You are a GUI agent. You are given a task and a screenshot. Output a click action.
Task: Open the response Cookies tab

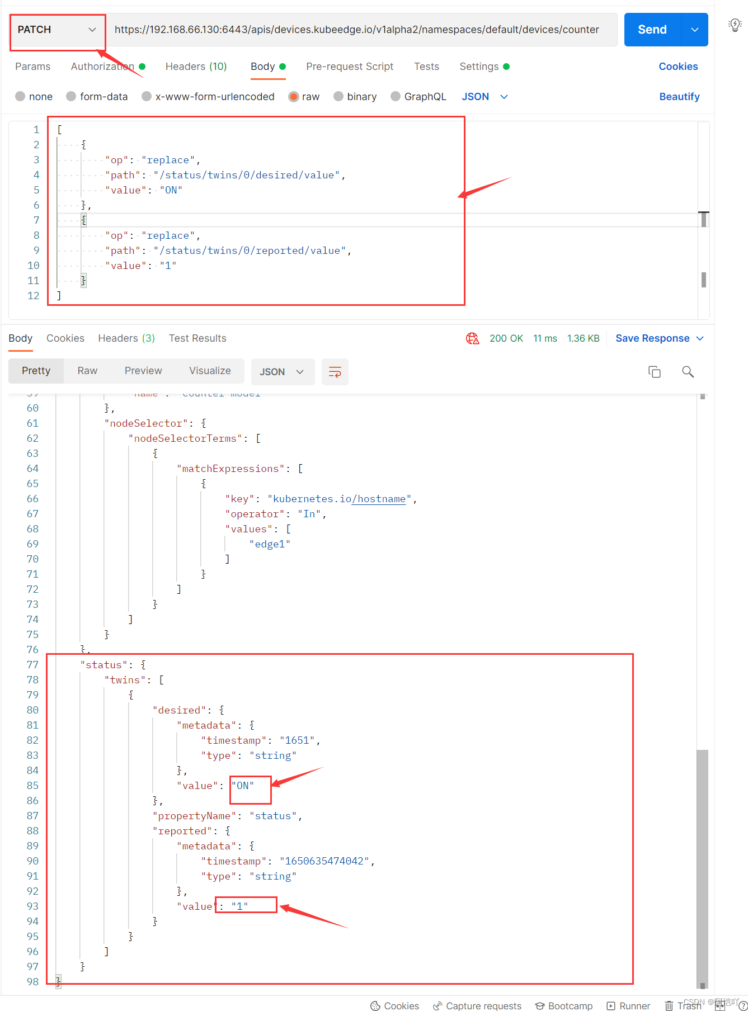point(65,338)
